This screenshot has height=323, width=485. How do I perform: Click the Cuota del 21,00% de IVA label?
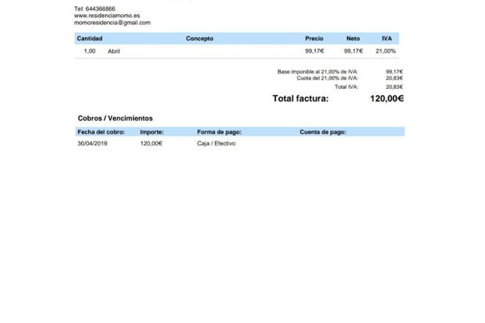click(327, 78)
